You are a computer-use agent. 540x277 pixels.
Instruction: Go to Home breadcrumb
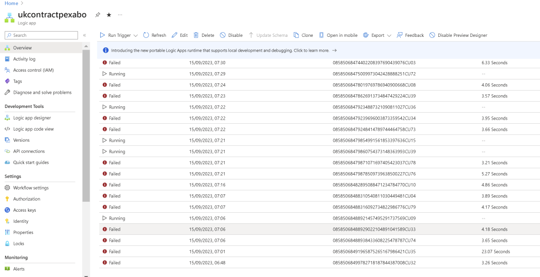coord(11,3)
